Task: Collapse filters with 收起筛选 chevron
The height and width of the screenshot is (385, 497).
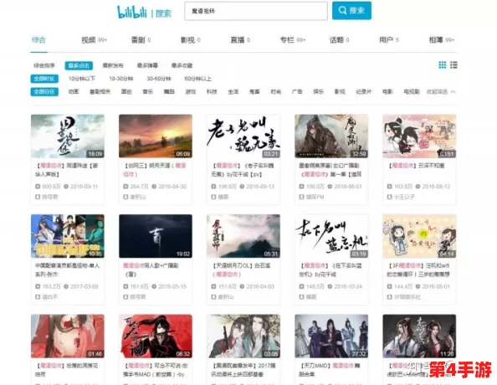Action: pyautogui.click(x=441, y=92)
